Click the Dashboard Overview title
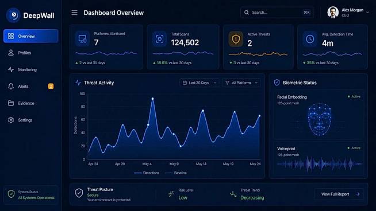Image resolution: width=376 pixels, height=211 pixels. pyautogui.click(x=113, y=13)
